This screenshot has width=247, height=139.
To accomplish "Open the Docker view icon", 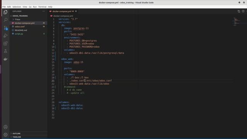I will click(x=5, y=59).
